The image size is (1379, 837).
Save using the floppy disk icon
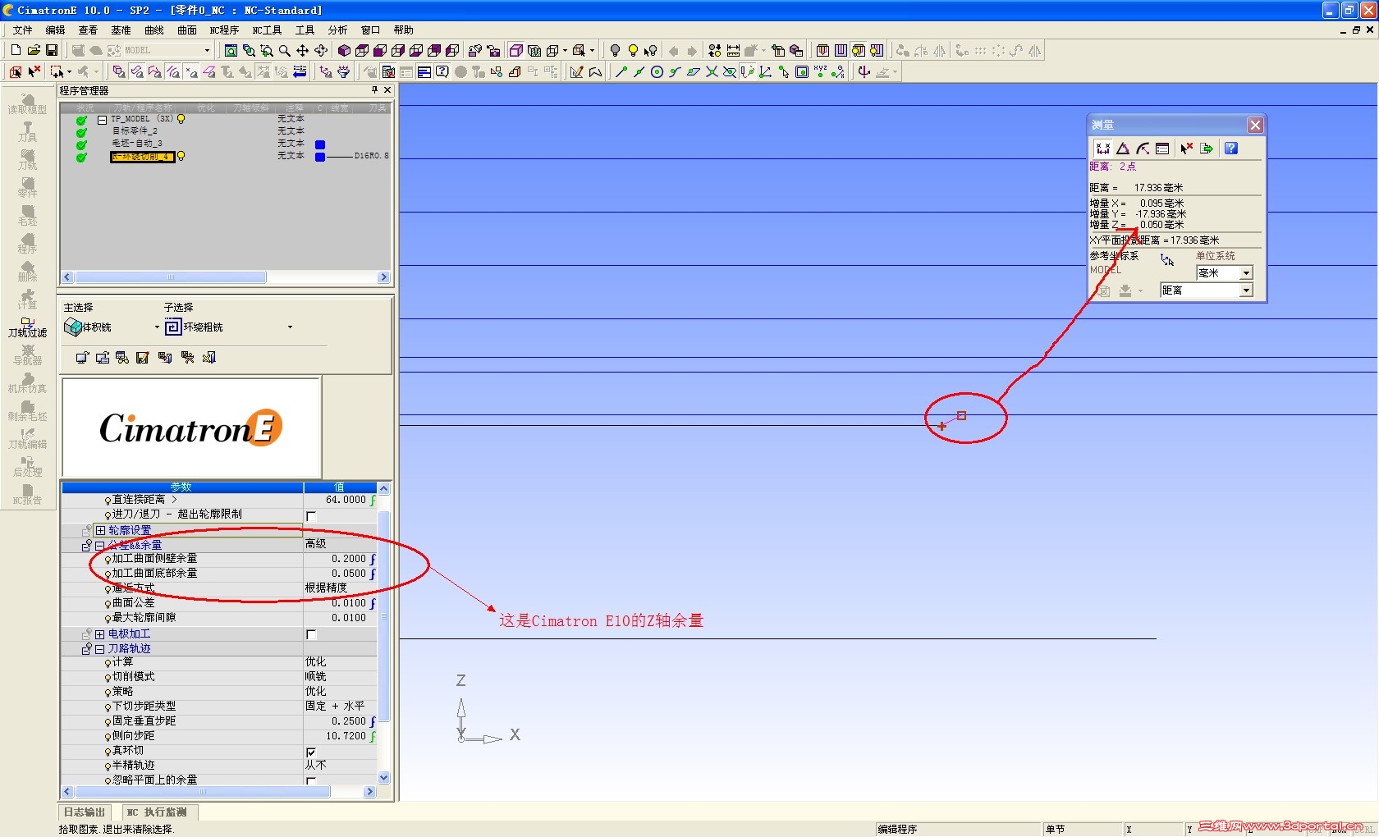click(51, 51)
